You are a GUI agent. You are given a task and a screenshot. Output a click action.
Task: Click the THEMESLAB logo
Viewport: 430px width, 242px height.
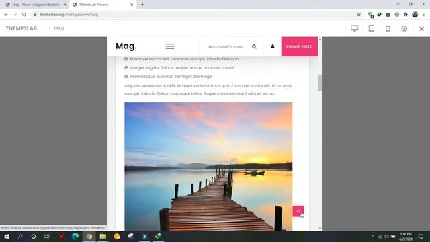coord(21,28)
